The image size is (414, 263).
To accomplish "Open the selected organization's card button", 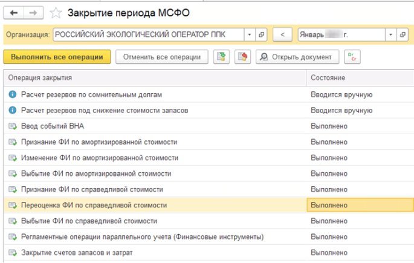I will pos(262,35).
